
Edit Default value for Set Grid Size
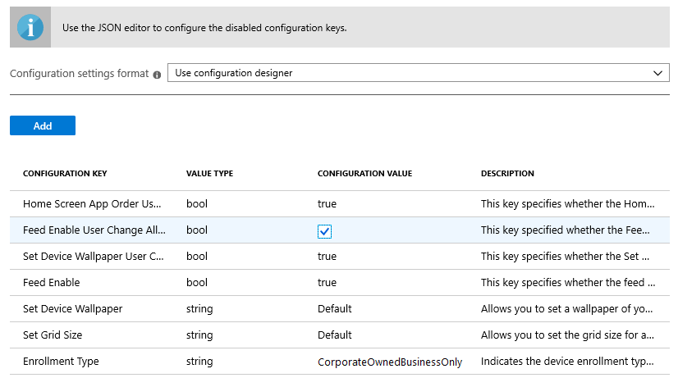pyautogui.click(x=335, y=335)
